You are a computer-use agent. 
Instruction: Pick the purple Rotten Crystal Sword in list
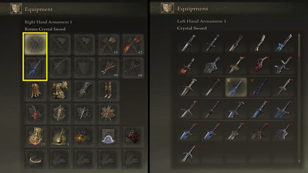260,87
